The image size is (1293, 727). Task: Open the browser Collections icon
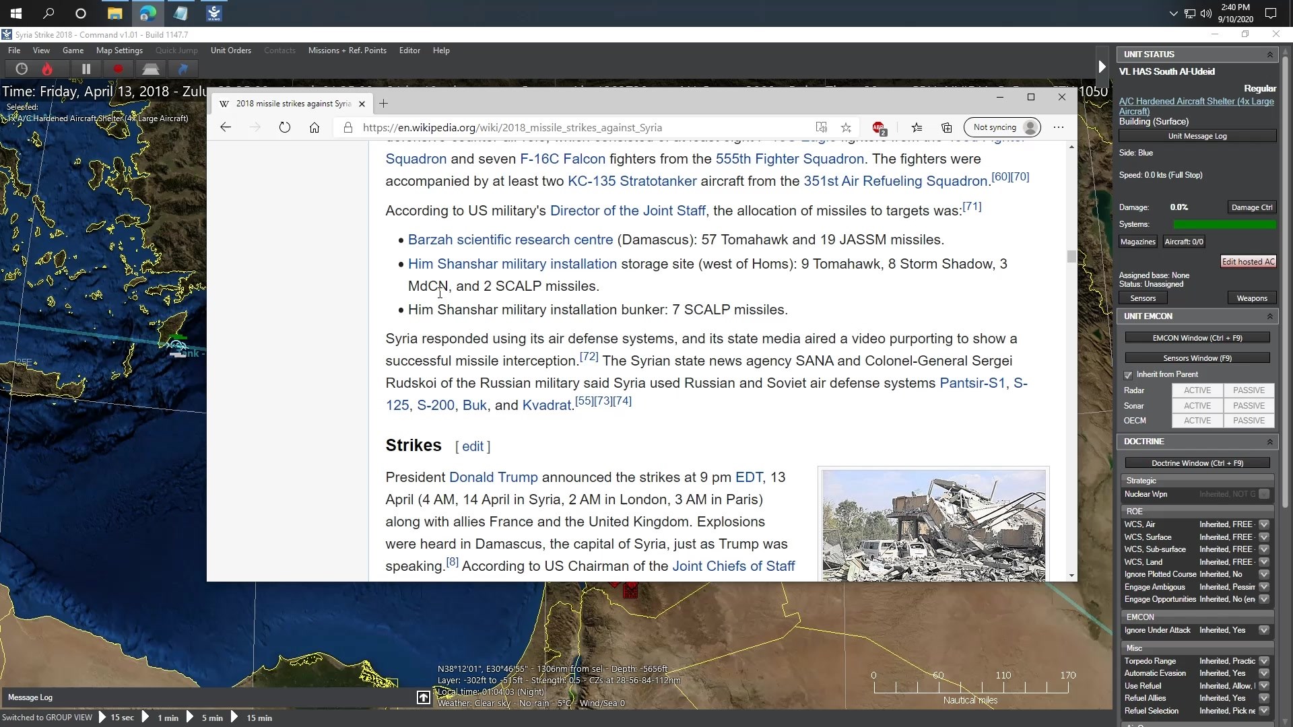[x=946, y=127]
